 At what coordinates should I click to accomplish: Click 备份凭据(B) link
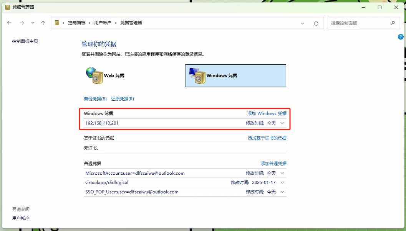pos(95,99)
